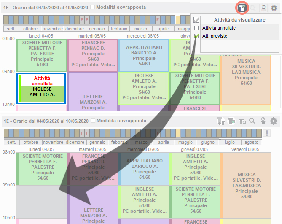Select APPR. ITALIANO BARICCO lesson in top timetable
Image resolution: width=282 pixels, height=224 pixels.
[144, 55]
